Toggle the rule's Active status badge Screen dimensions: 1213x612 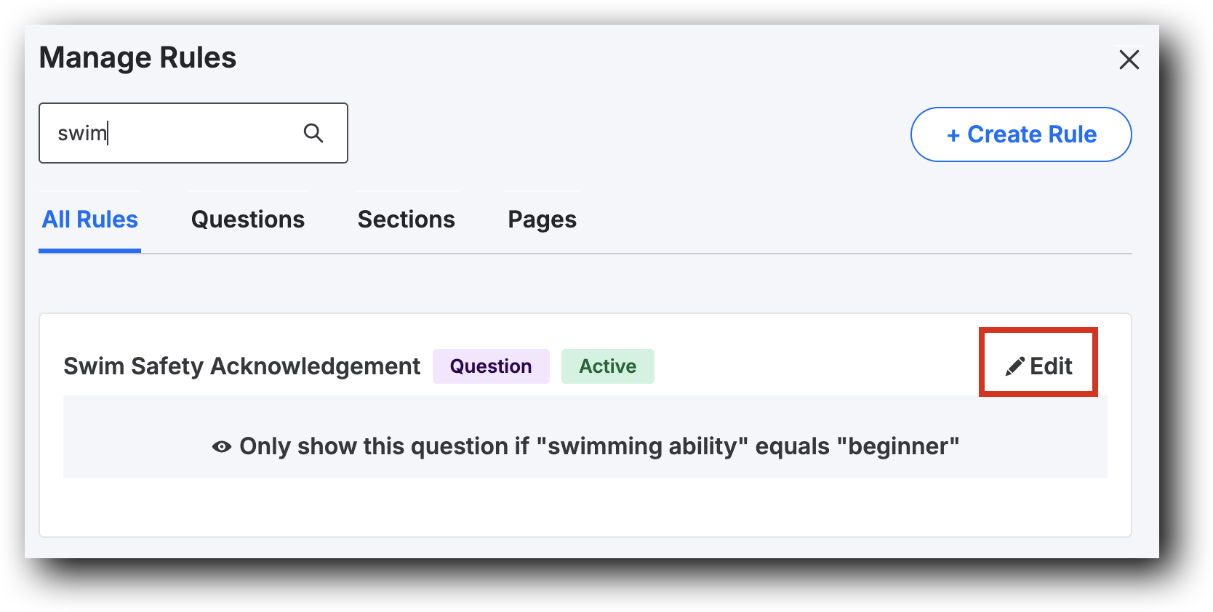pos(607,366)
